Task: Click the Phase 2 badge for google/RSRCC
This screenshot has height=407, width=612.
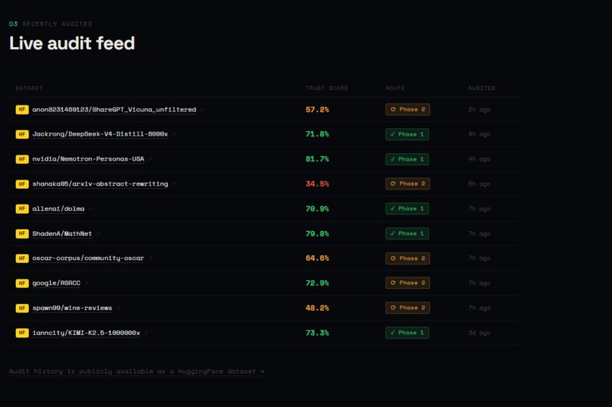Action: click(x=408, y=283)
